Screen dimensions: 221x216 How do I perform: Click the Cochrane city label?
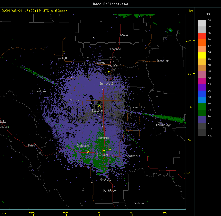[x=83, y=146]
